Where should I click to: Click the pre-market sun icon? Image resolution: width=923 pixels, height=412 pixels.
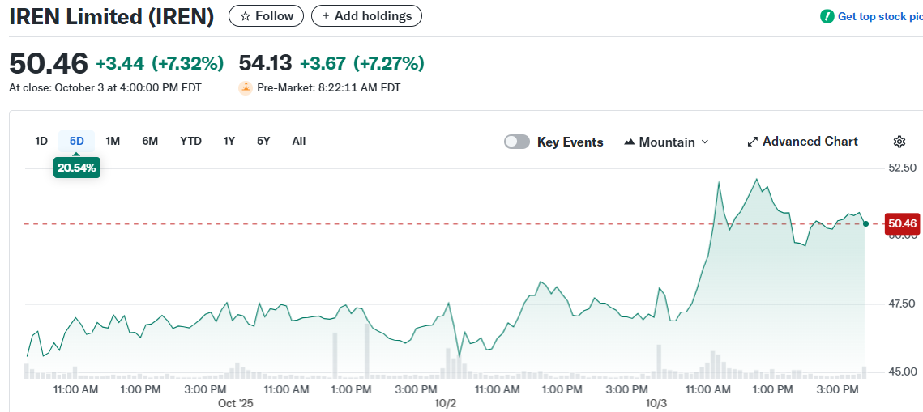tap(245, 87)
